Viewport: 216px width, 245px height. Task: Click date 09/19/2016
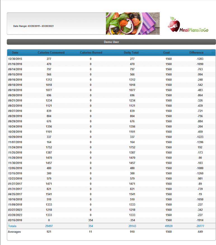point(15,90)
